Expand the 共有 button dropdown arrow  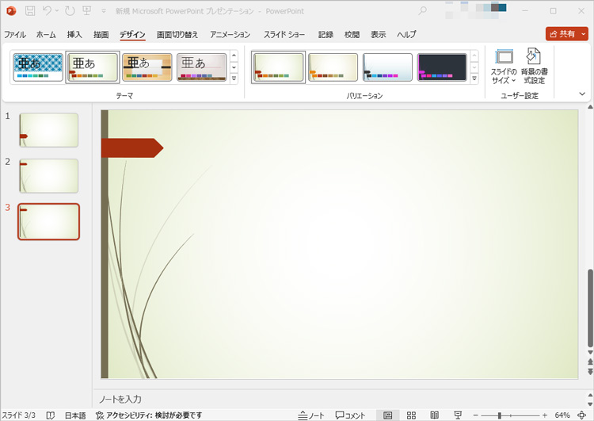click(584, 34)
